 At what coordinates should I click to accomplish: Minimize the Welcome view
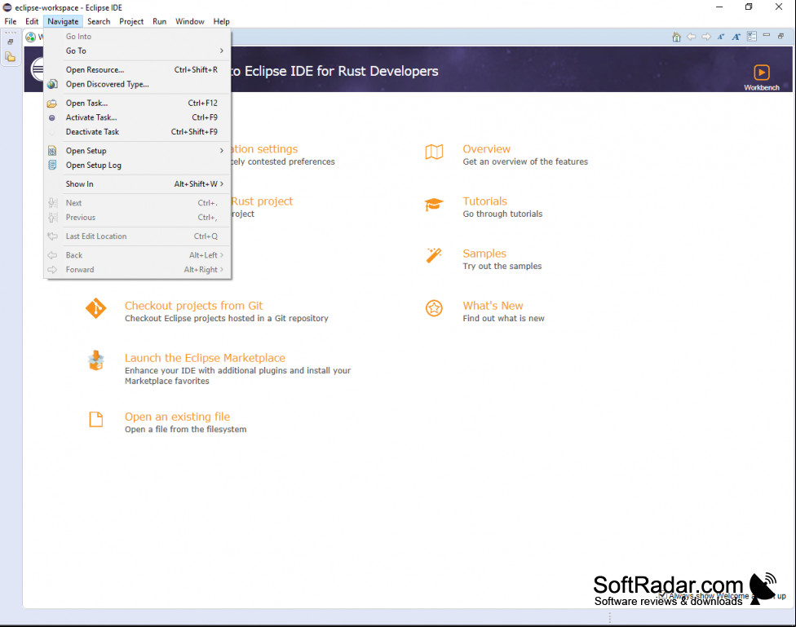[767, 35]
